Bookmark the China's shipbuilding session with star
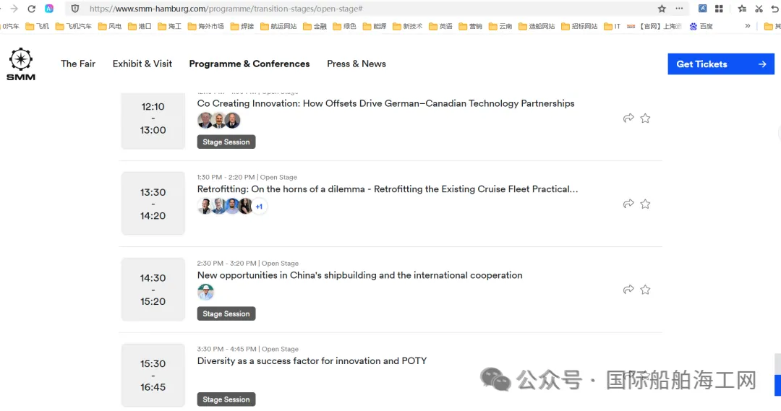Screen dimensions: 781x411 coord(645,289)
